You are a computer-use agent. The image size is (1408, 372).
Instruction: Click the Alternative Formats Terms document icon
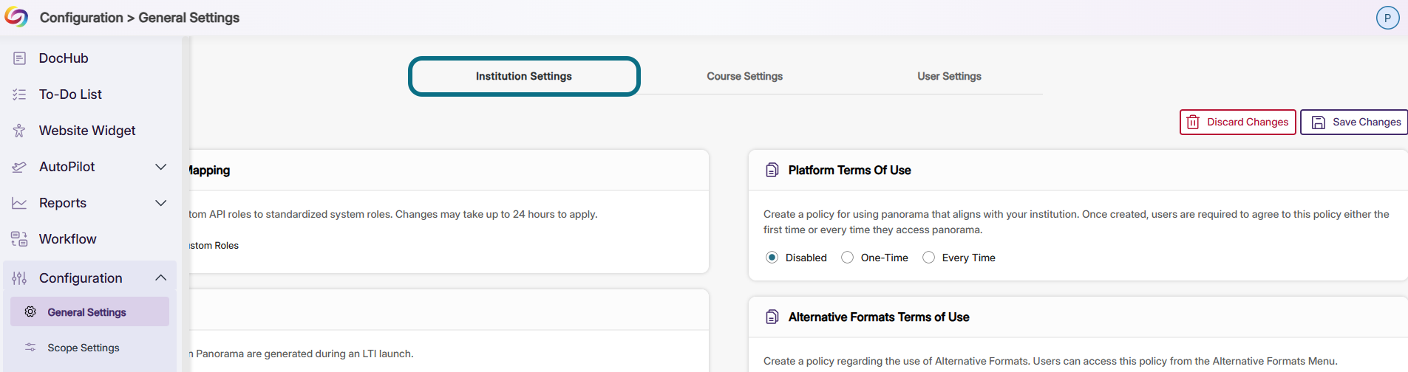coord(772,317)
